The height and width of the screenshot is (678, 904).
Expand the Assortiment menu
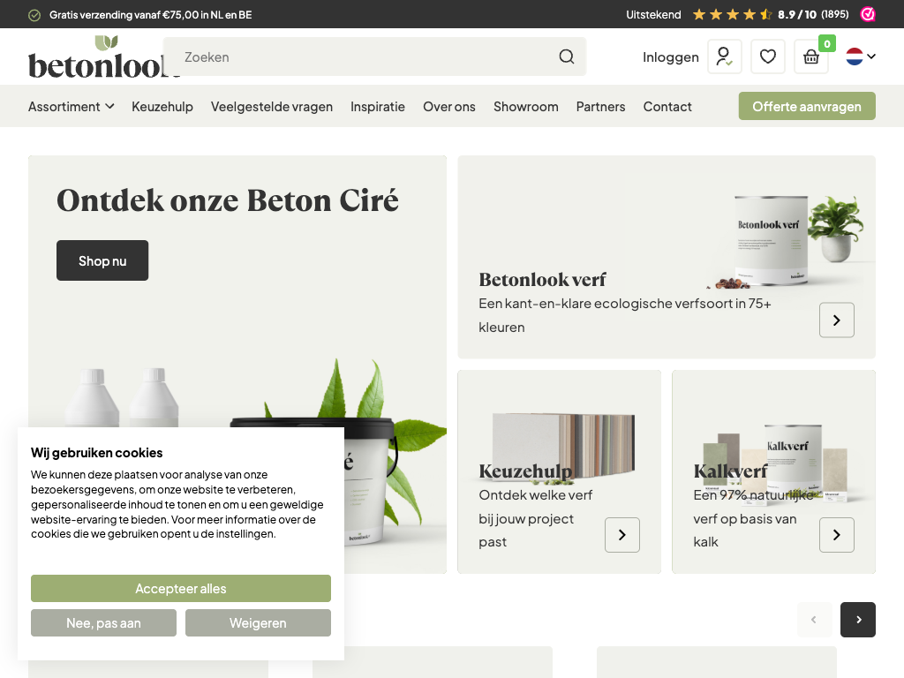pos(71,107)
